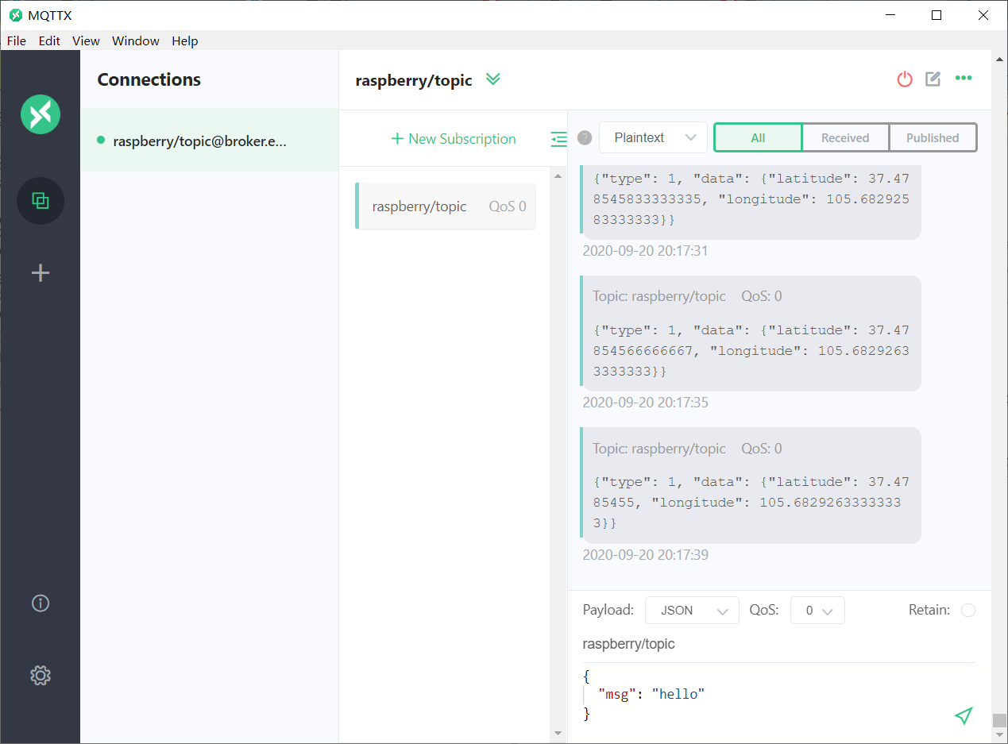Screen dimensions: 1008x744
Task: Open the About info icon
Action: pos(41,603)
